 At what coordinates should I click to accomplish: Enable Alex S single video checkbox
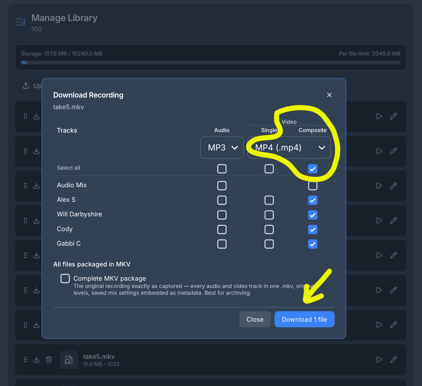click(x=269, y=200)
